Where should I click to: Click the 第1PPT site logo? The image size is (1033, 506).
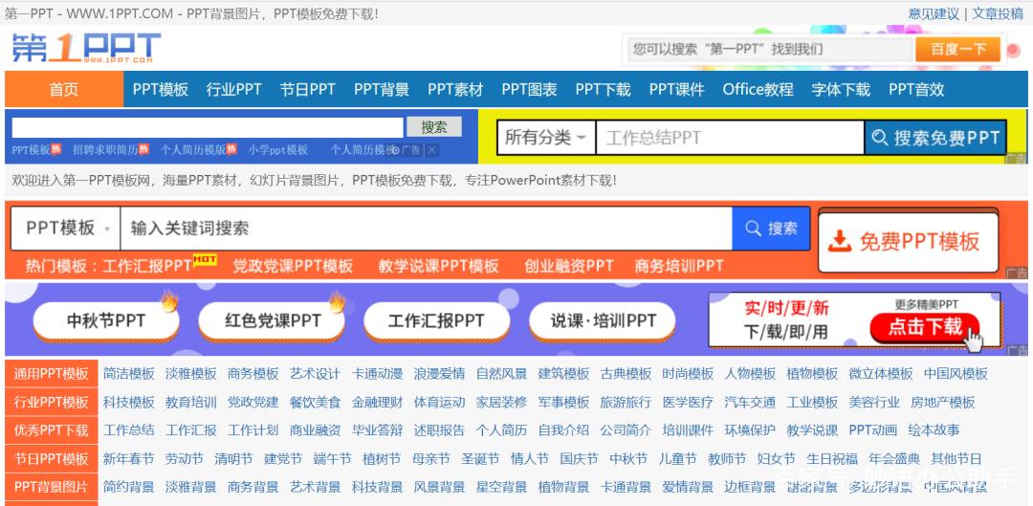pos(86,48)
